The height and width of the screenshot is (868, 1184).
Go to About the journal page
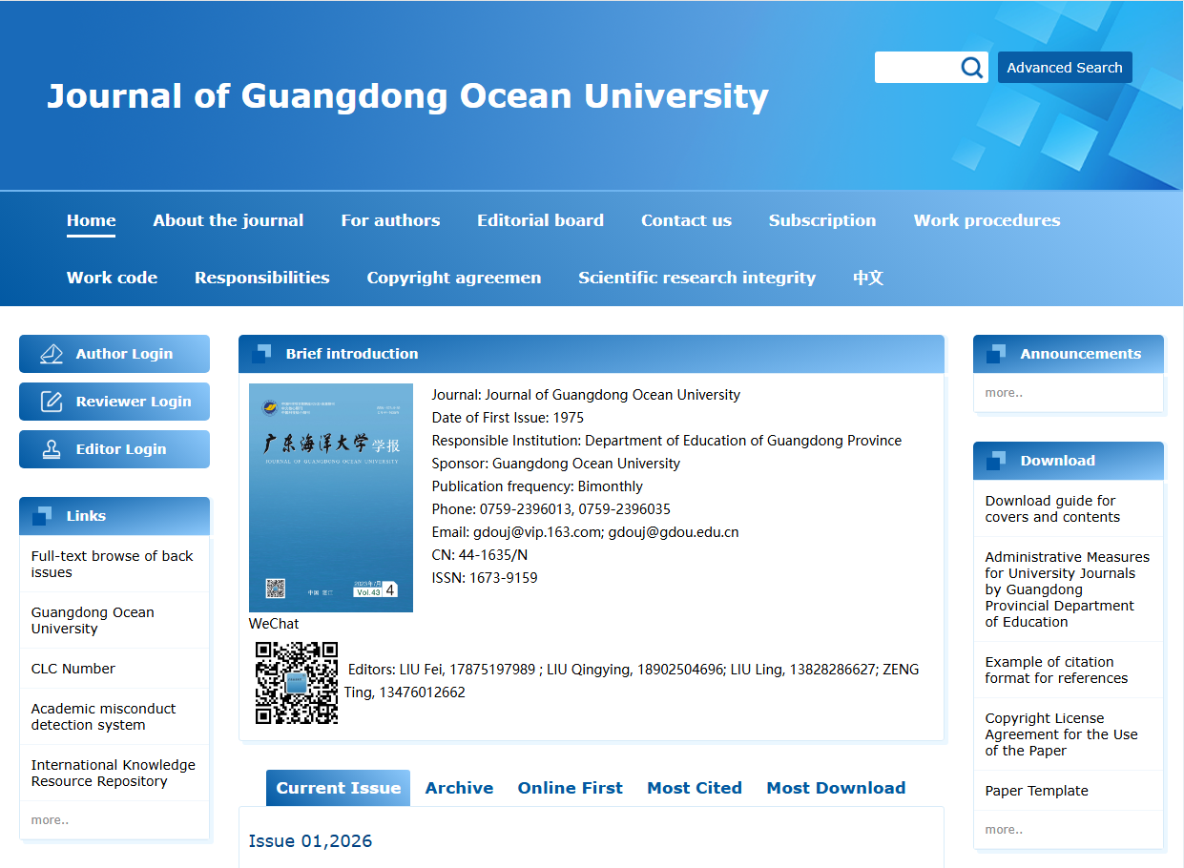(228, 220)
